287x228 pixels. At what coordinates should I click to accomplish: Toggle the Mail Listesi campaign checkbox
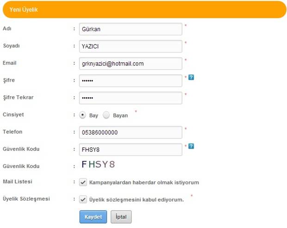point(83,182)
